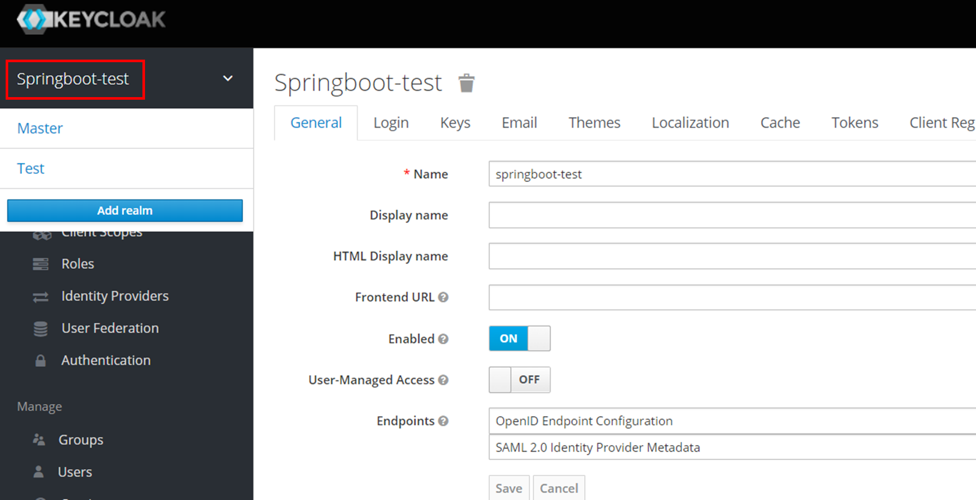Image resolution: width=976 pixels, height=500 pixels.
Task: Turn on User-Managed Access switch
Action: coord(519,380)
